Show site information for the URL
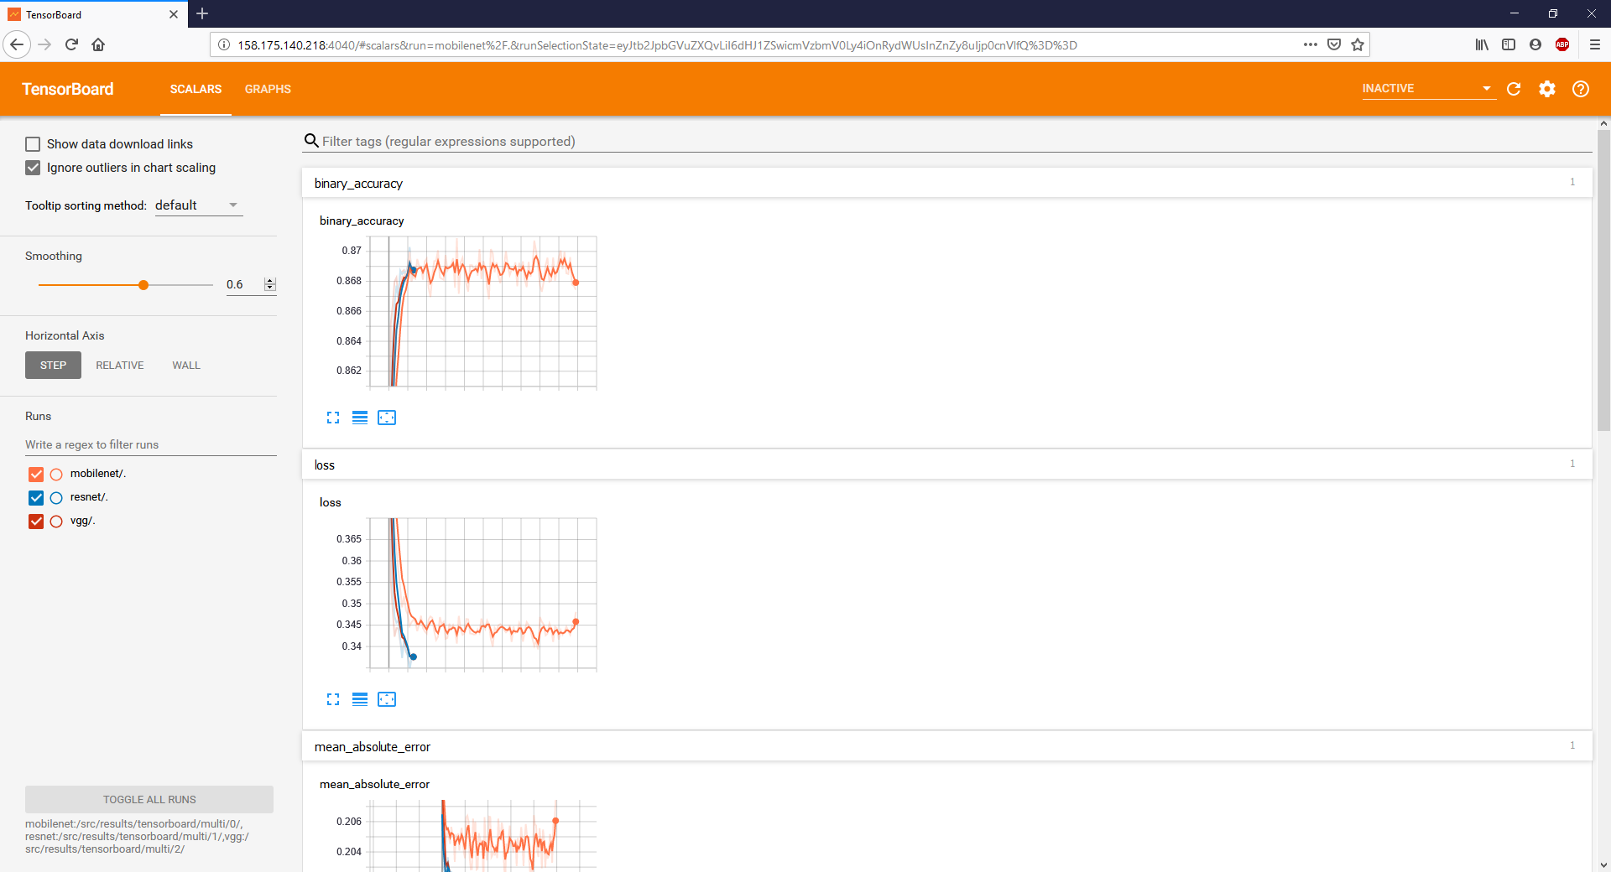1611x872 pixels. pos(224,45)
